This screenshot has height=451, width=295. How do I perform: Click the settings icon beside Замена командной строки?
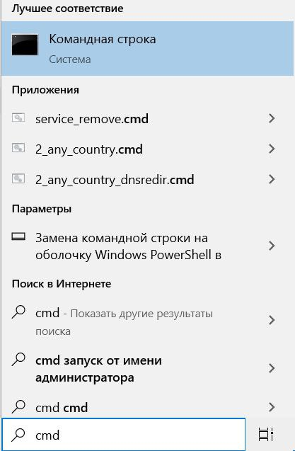18,236
